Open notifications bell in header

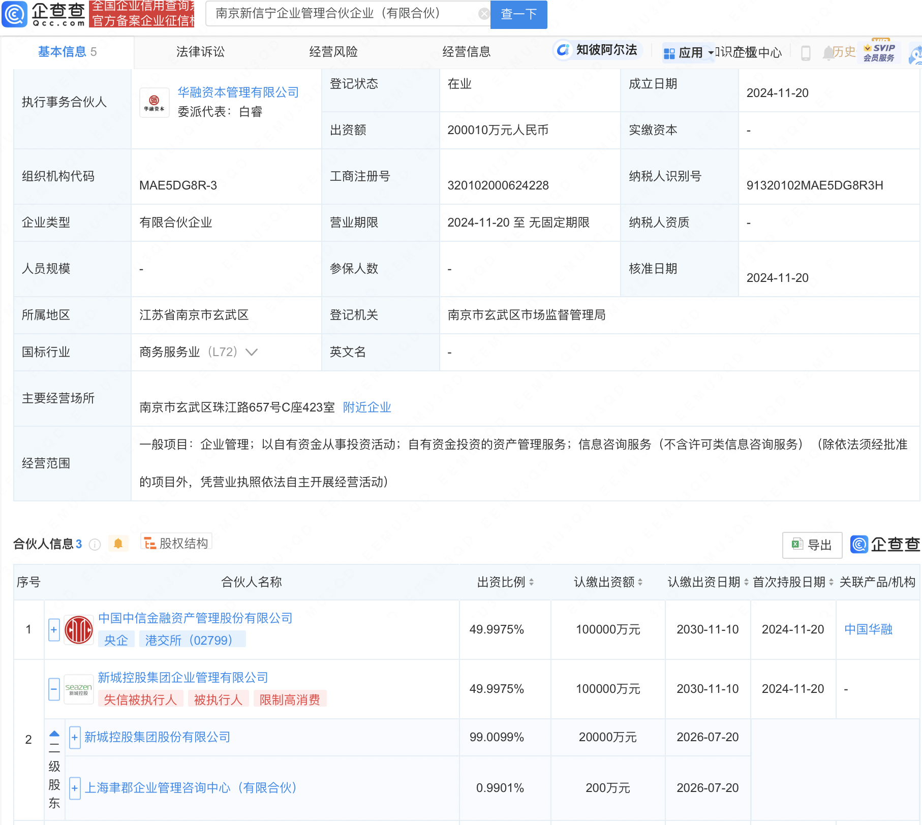pos(828,52)
